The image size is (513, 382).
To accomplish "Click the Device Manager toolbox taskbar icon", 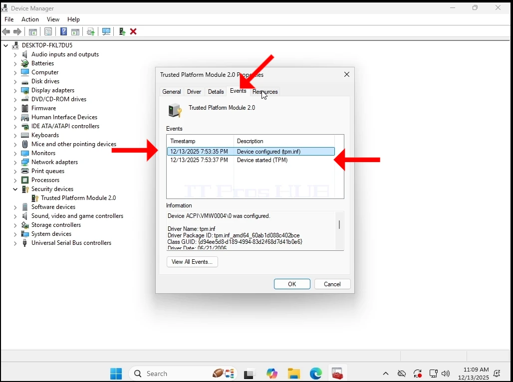I will [x=337, y=374].
